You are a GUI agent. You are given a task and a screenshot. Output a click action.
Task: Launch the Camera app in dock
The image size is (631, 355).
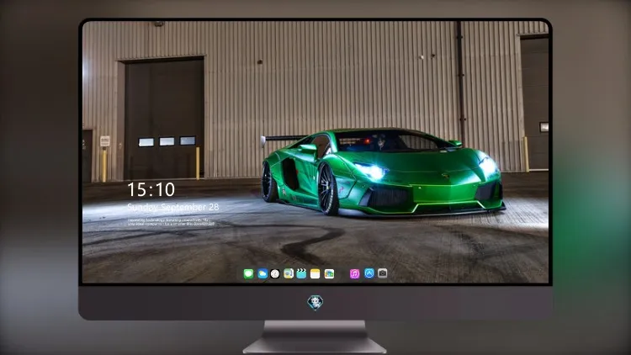coord(382,273)
